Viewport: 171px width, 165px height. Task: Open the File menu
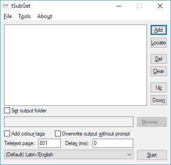coord(8,16)
